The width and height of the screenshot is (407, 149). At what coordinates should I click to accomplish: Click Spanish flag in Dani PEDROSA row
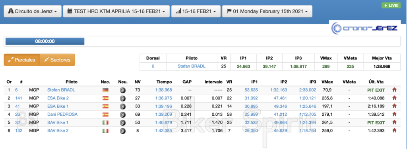click(105, 115)
